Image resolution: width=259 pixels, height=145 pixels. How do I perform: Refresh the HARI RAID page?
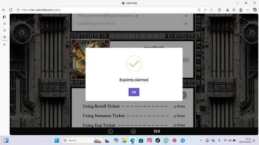point(11,10)
